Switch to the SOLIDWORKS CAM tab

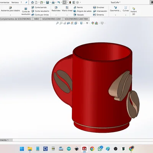(51, 19)
